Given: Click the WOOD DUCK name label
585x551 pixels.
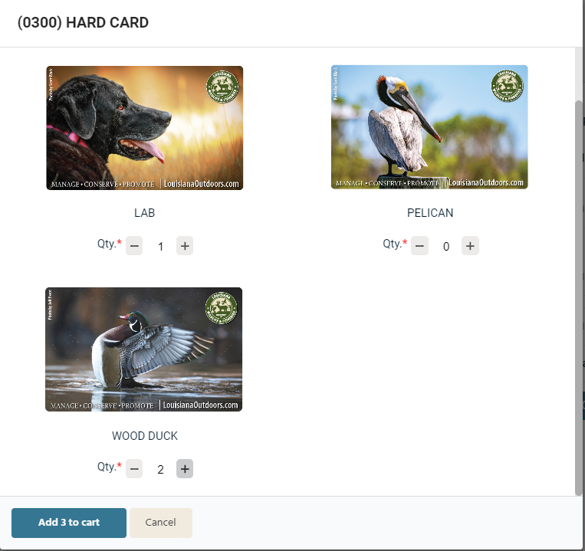Looking at the screenshot, I should pyautogui.click(x=145, y=436).
